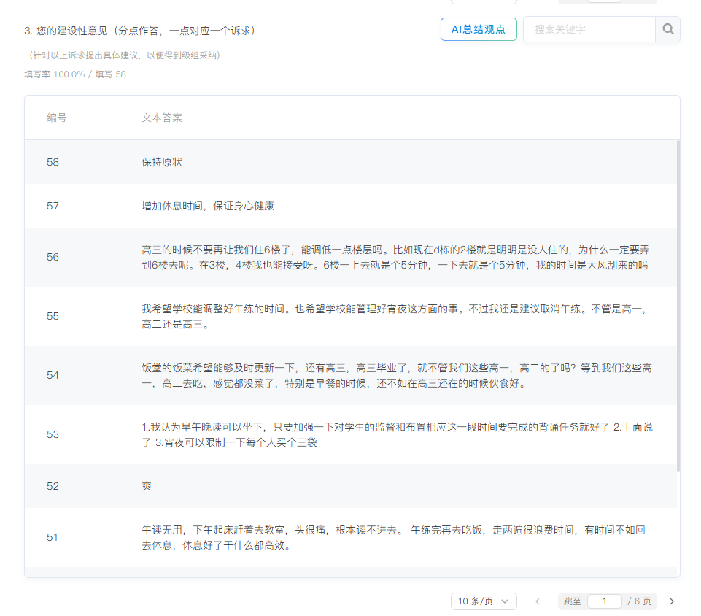Click the 填写率 100.0% / 填写 58 text
The height and width of the screenshot is (616, 701).
tap(75, 74)
